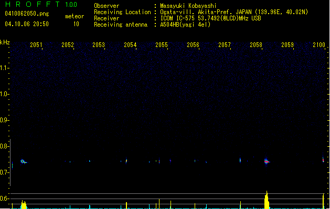Click the 2053 time axis marker

pos(99,45)
